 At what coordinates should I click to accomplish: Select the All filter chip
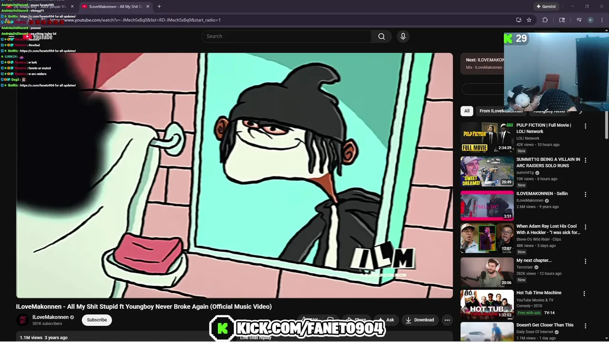(467, 111)
